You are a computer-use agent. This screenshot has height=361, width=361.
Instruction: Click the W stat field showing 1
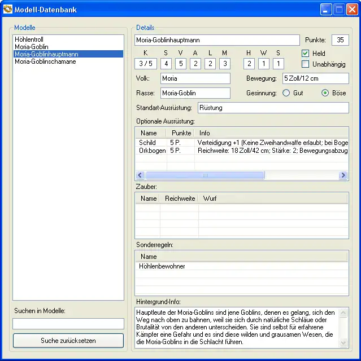pos(264,64)
